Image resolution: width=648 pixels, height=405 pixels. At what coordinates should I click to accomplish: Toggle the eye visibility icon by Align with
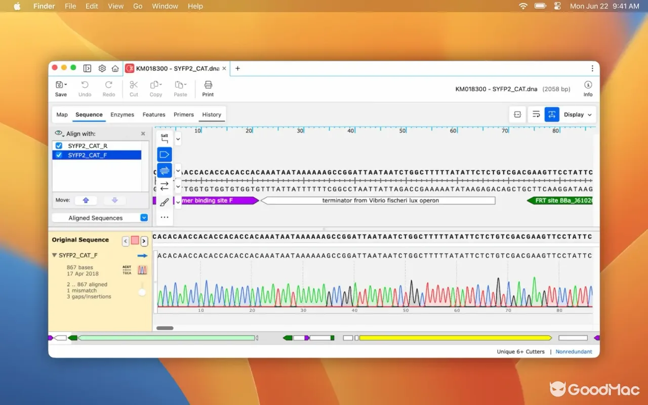click(x=59, y=134)
